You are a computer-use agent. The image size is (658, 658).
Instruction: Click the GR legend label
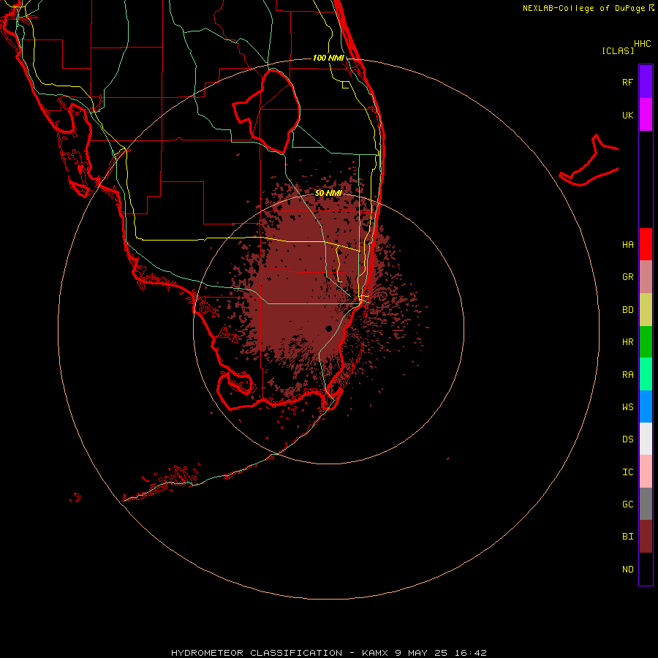click(628, 277)
